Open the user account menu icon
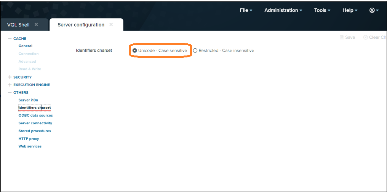The width and height of the screenshot is (387, 192). (x=374, y=10)
